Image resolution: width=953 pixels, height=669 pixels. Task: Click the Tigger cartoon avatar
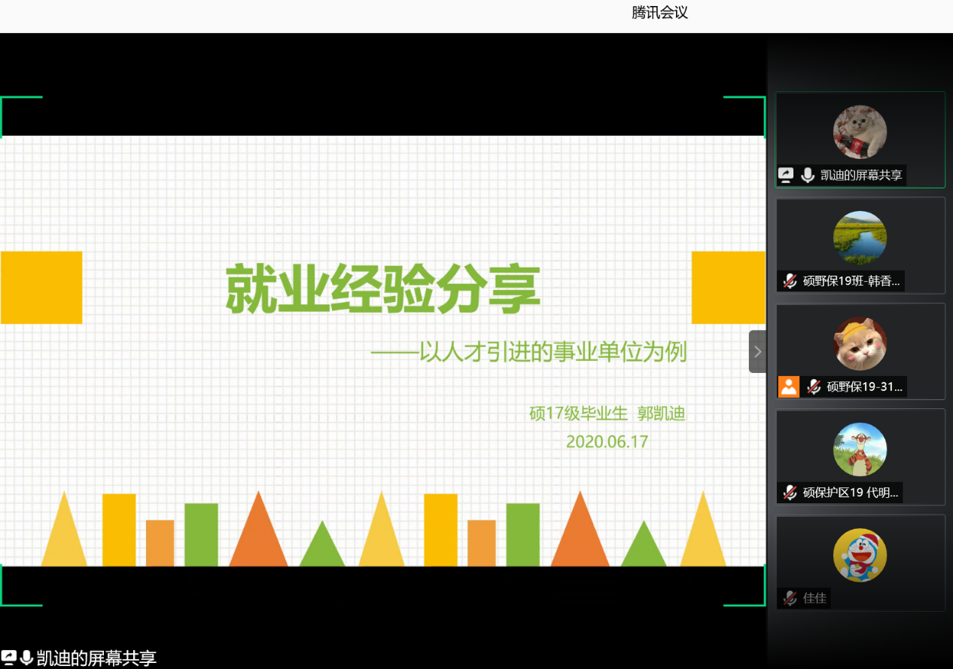(x=860, y=449)
